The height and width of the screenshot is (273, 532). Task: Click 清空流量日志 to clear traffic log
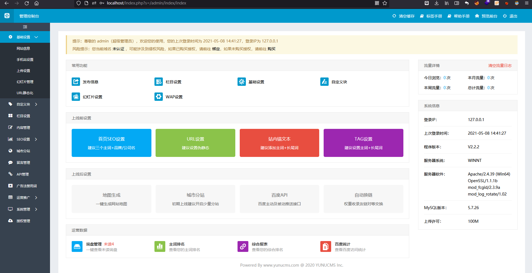(500, 66)
